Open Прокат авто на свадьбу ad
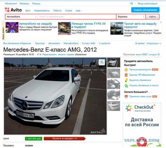 point(140,25)
